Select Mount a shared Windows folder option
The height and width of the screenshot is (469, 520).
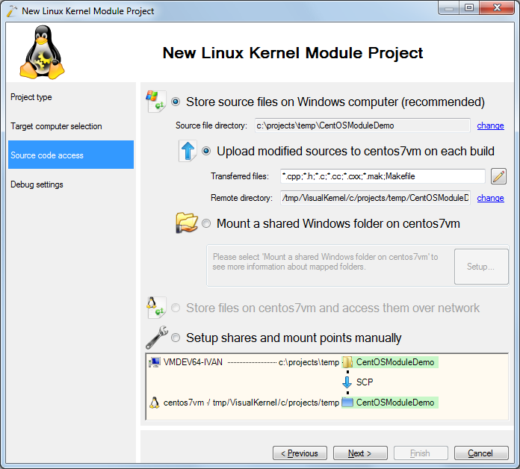pos(206,223)
